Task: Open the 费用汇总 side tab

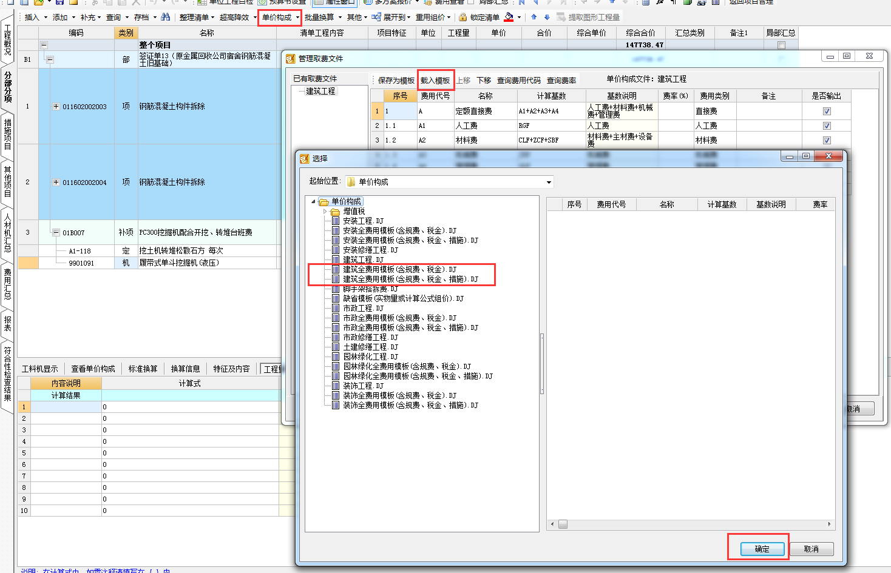Action: pyautogui.click(x=8, y=284)
